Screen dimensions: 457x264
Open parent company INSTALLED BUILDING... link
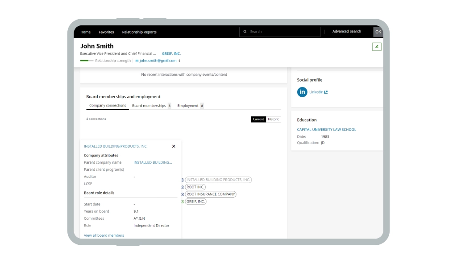[153, 163]
